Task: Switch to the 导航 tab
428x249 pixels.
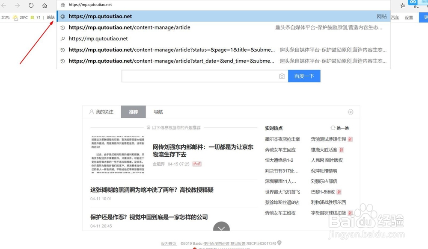Action: [158, 112]
